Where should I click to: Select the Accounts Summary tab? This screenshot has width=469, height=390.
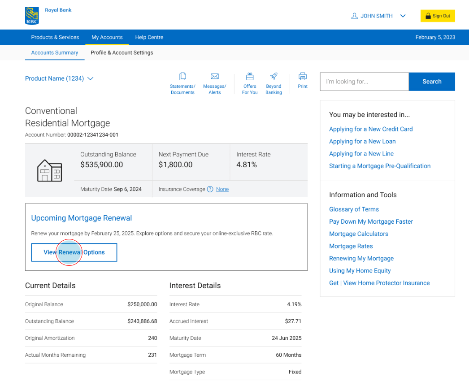[x=54, y=52]
